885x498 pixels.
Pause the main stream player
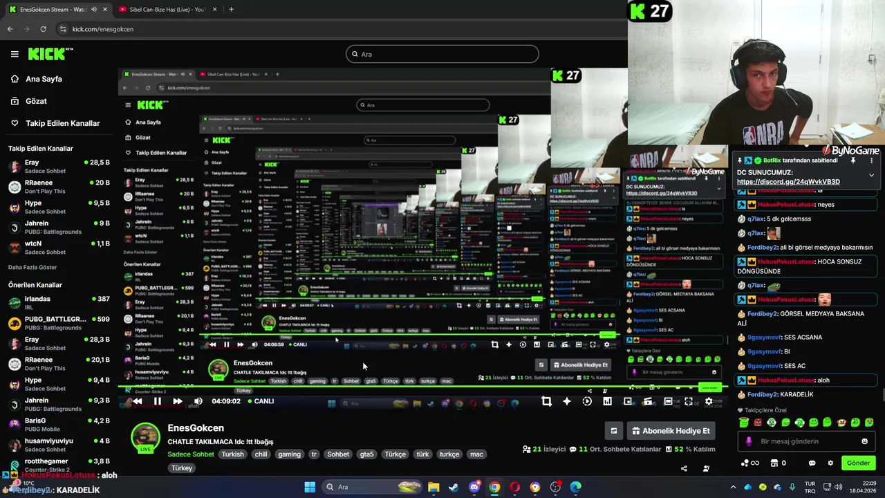[157, 401]
